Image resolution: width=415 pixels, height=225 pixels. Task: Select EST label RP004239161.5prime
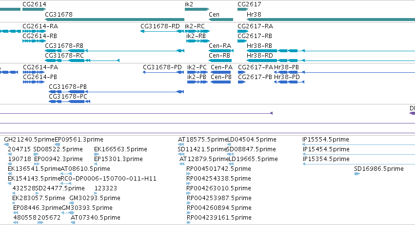click(219, 218)
